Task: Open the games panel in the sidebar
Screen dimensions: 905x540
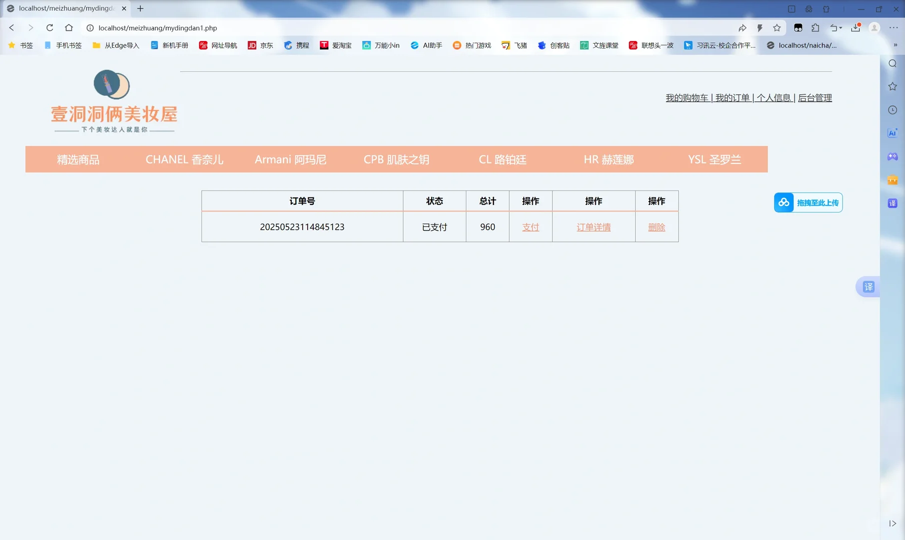Action: [x=892, y=156]
